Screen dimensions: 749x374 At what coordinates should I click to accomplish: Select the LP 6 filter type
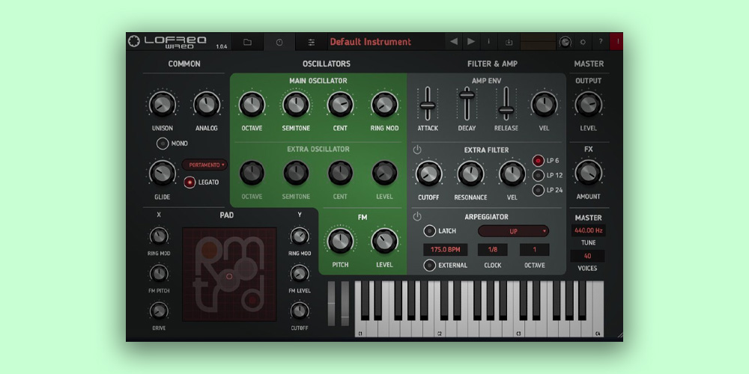coord(539,160)
